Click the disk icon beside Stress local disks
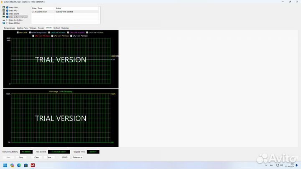 click(4, 20)
